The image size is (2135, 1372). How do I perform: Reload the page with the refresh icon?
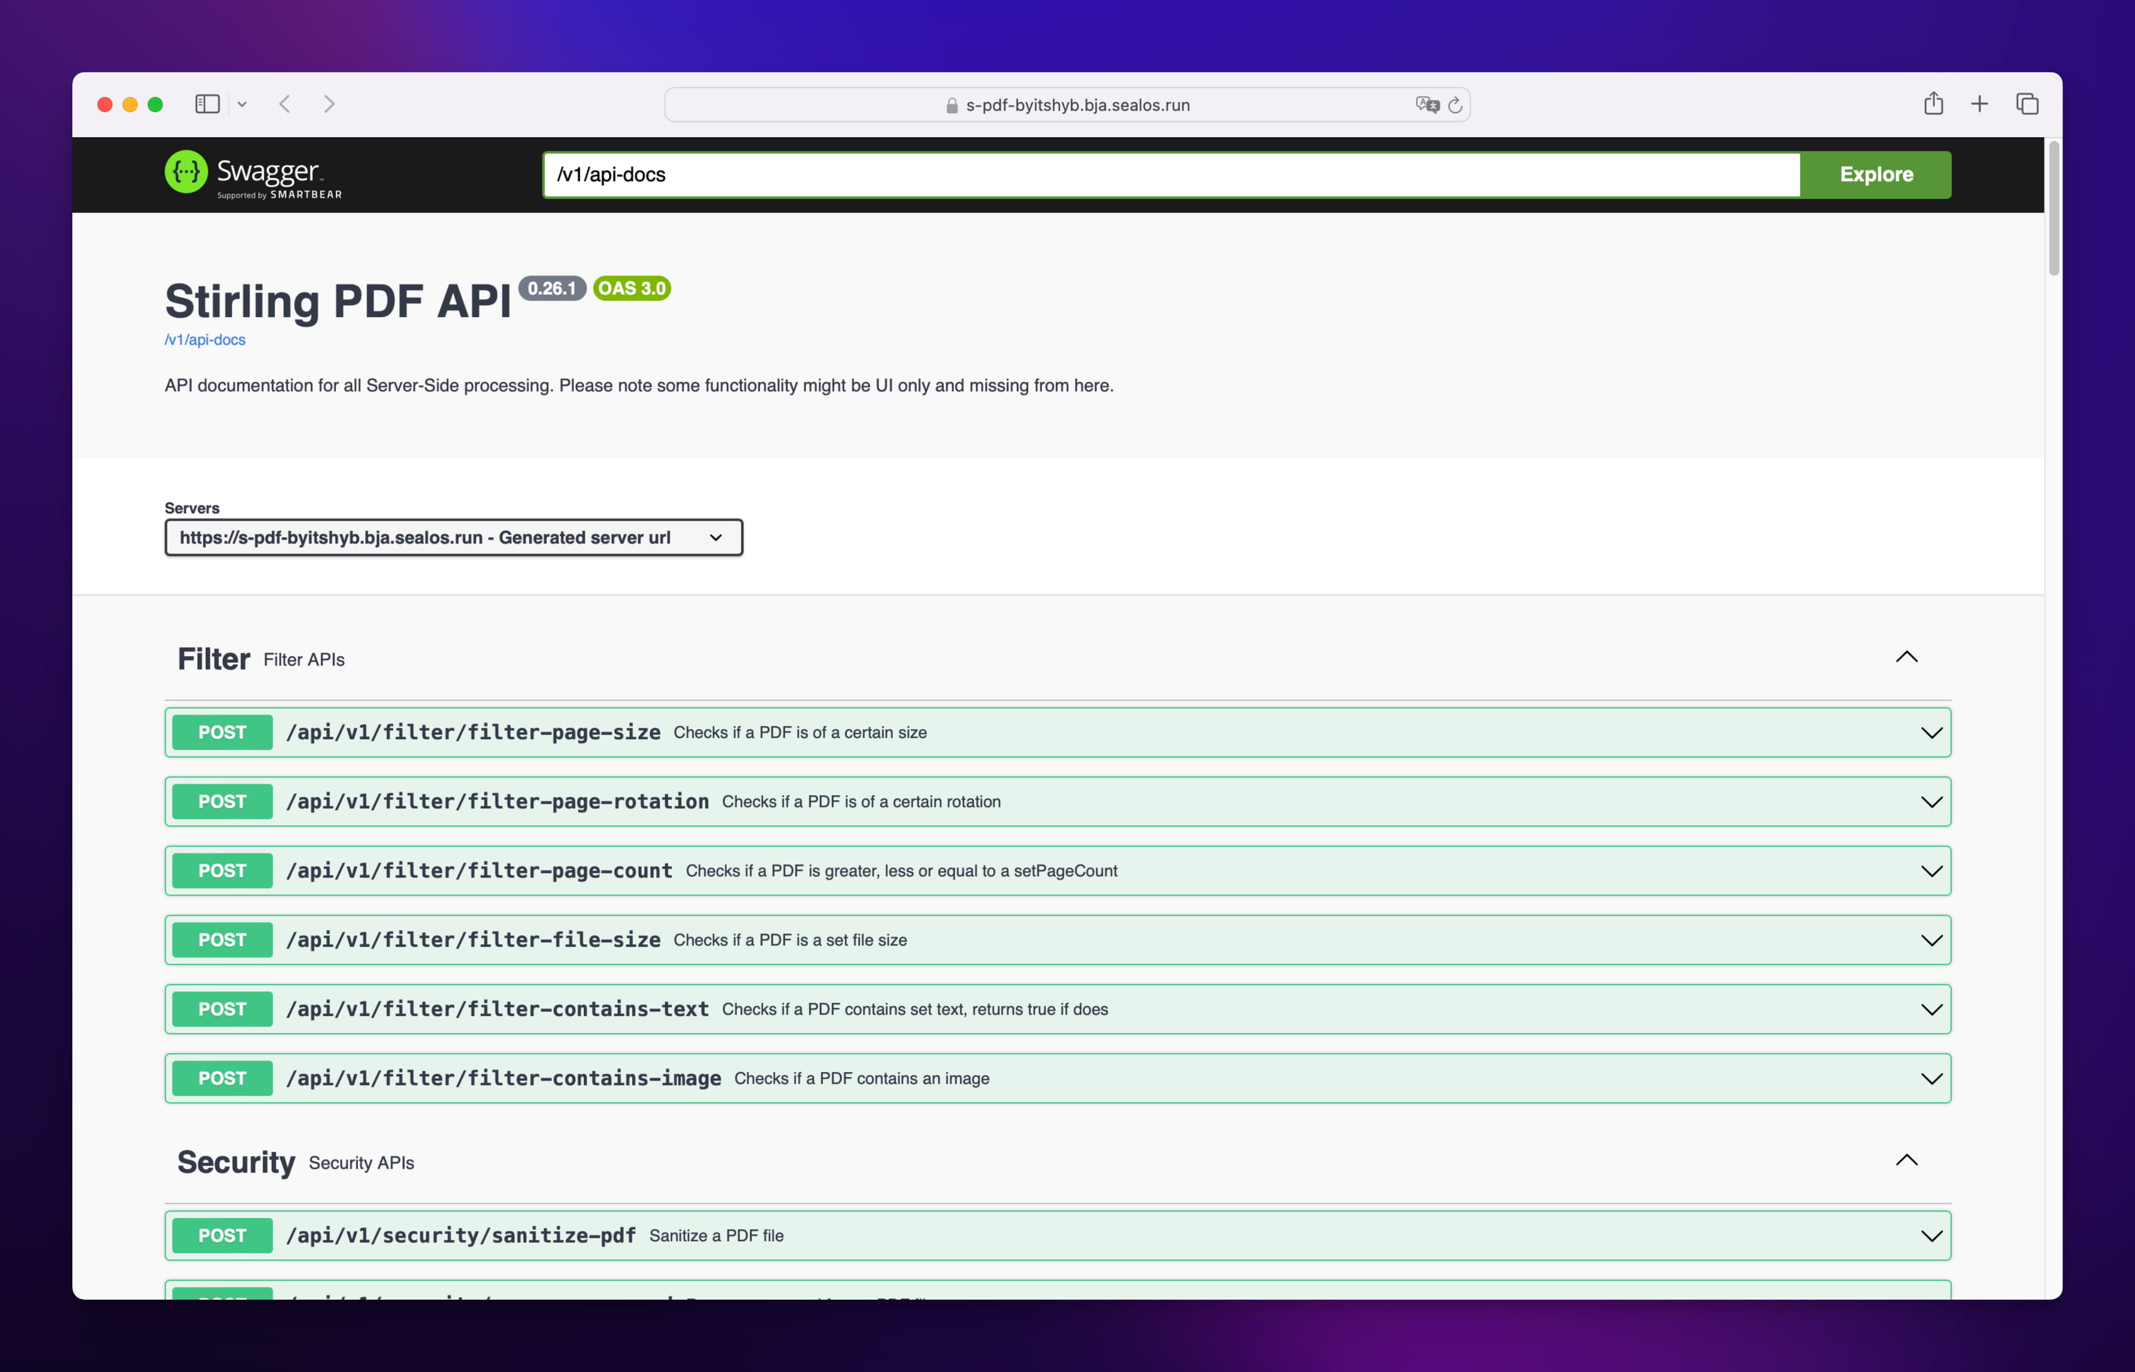coord(1455,104)
